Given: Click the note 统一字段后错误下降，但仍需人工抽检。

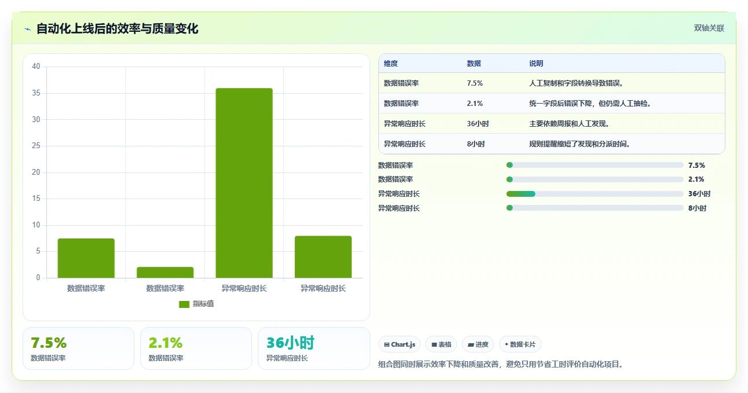Looking at the screenshot, I should [x=590, y=104].
